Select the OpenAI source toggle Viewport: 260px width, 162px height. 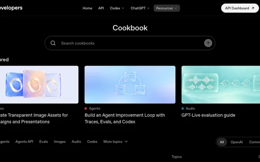pyautogui.click(x=236, y=142)
